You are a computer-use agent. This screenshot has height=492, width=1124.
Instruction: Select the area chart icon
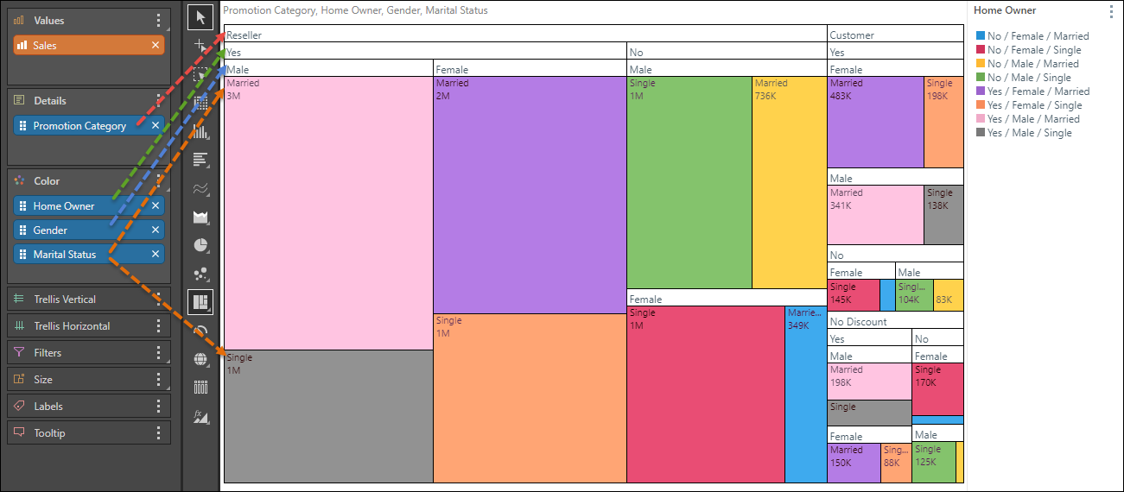pyautogui.click(x=200, y=217)
